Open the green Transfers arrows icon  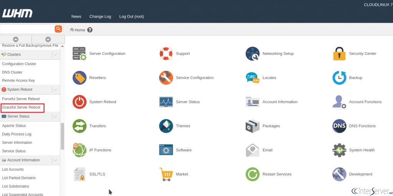[79, 126]
